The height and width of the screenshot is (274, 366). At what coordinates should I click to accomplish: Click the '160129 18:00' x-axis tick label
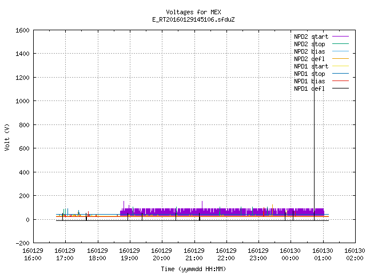tap(97, 255)
